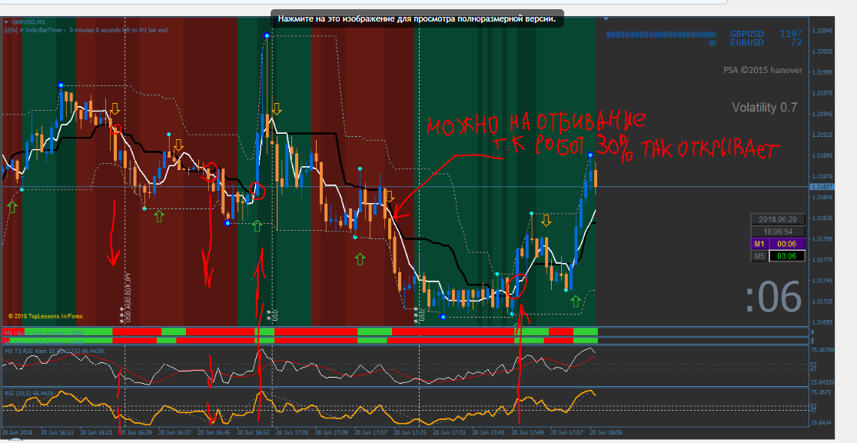Click the green up arrow near 17:57
Viewport: 857px width, 443px height.
tap(576, 301)
